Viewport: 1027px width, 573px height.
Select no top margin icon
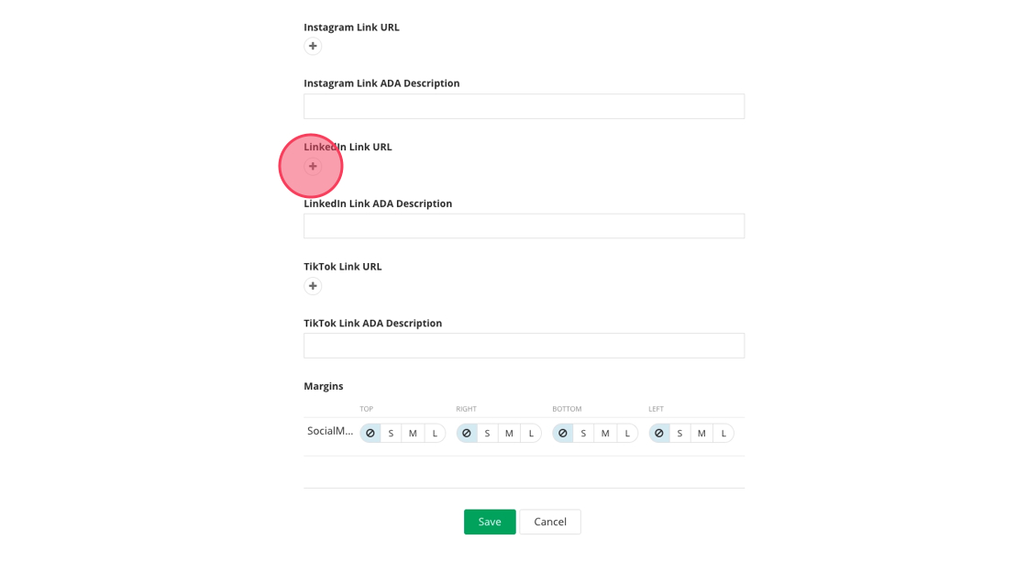click(x=370, y=433)
